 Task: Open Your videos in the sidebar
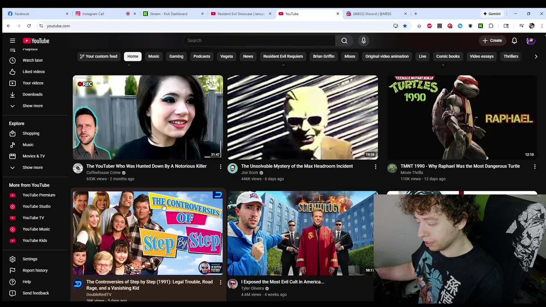tap(33, 83)
